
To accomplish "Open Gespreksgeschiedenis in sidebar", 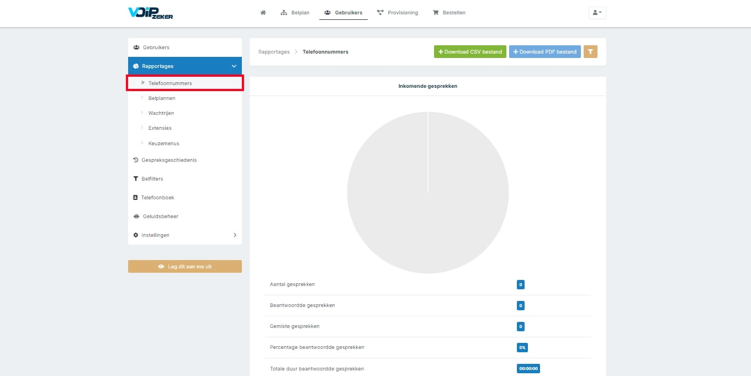I will click(185, 160).
